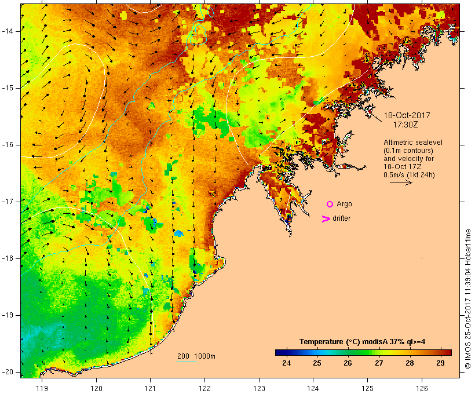The width and height of the screenshot is (475, 394).
Task: Click the latitude axis label '-18'
Action: (8, 258)
